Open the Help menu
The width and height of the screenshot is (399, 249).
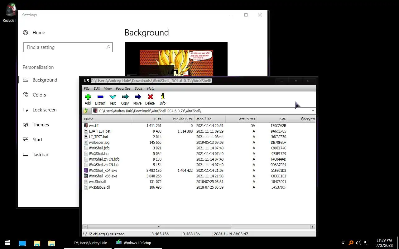[x=151, y=88]
